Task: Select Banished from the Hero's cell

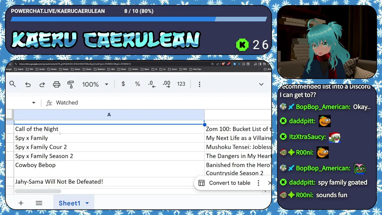Action: 238,169
